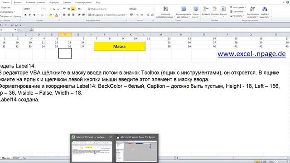
Task: Open the font group dialog launcher
Action: (x=59, y=20)
